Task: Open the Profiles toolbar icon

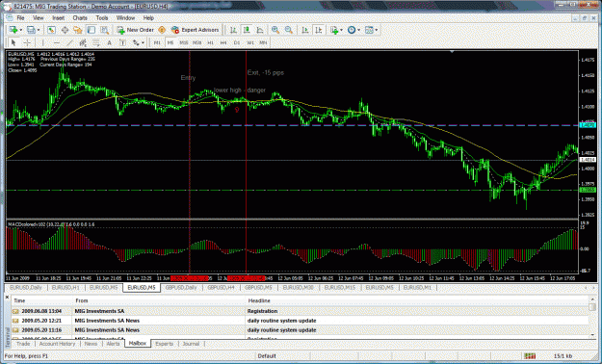Action: pyautogui.click(x=31, y=30)
